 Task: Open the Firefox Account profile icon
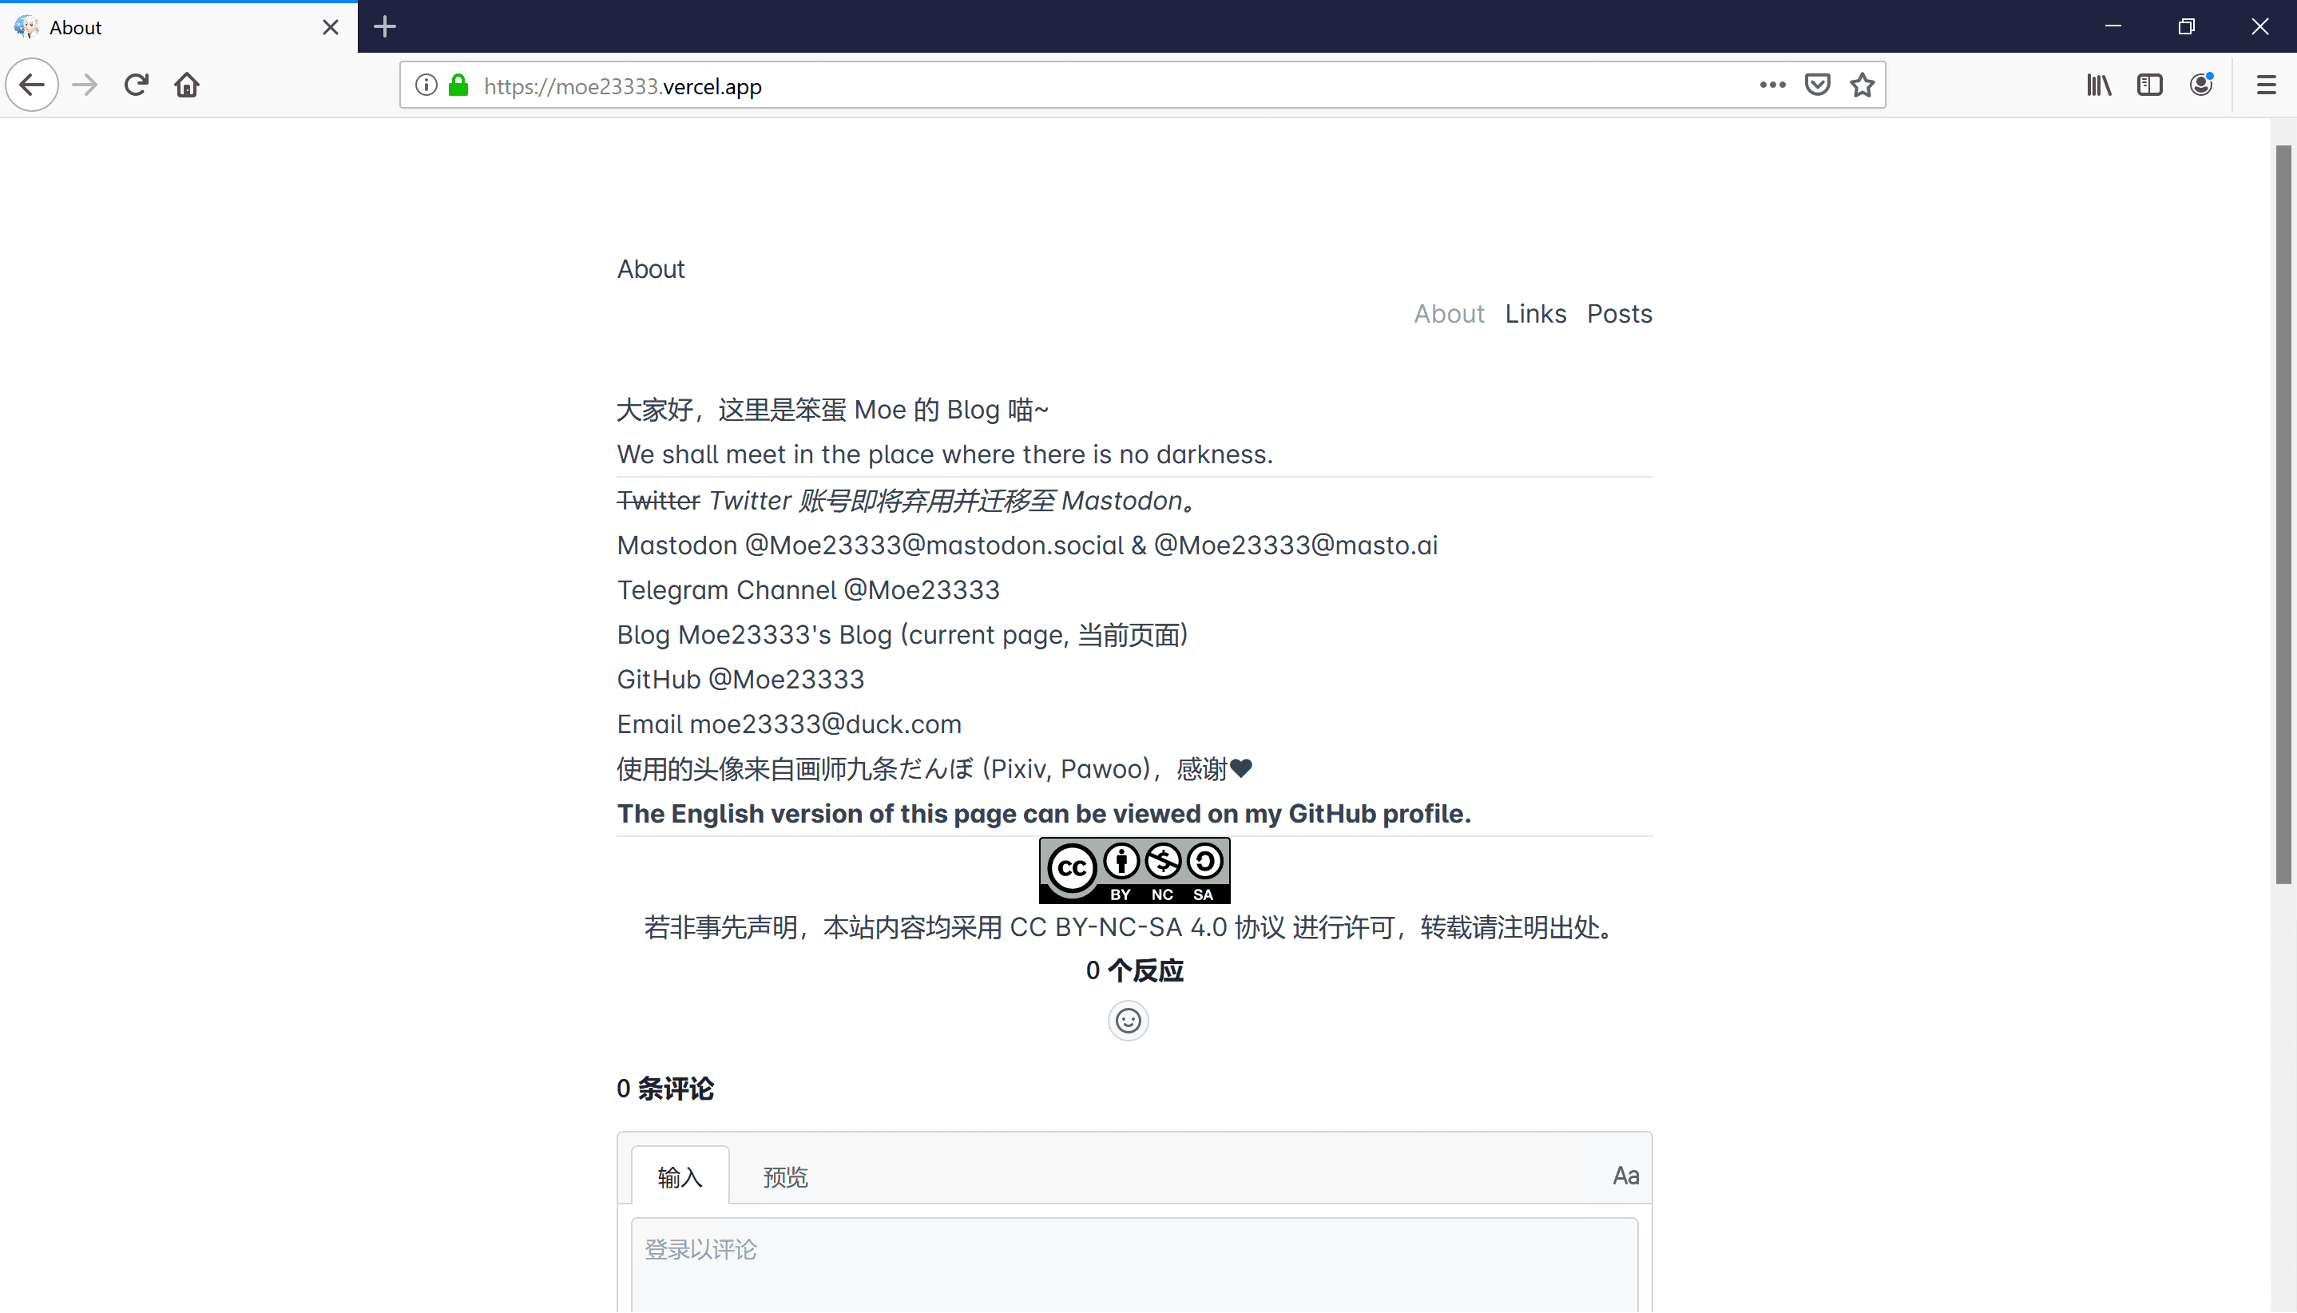(x=2200, y=84)
